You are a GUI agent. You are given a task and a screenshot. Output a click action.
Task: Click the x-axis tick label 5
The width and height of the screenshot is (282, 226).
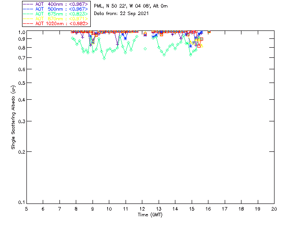(26, 209)
